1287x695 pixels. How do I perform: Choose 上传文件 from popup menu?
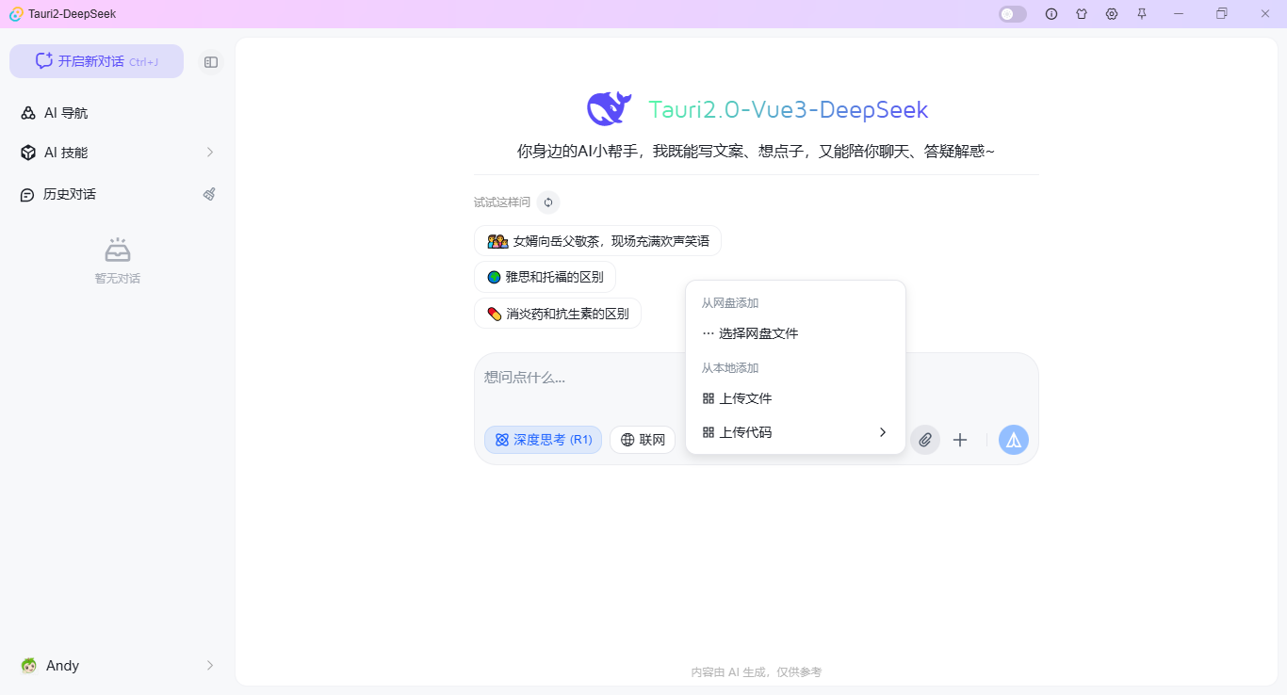pos(795,398)
